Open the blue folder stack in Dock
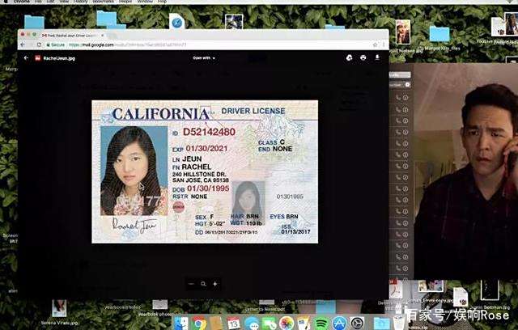The height and width of the screenshot is (330, 518). tap(381, 323)
